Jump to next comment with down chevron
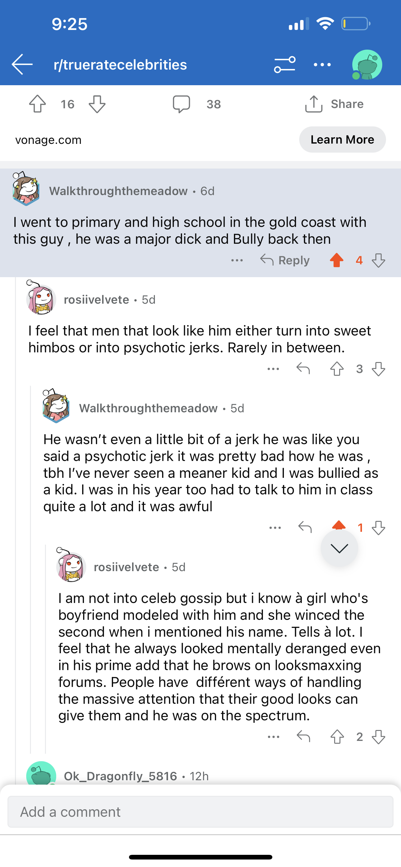Viewport: 401px width, 867px height. 339,548
